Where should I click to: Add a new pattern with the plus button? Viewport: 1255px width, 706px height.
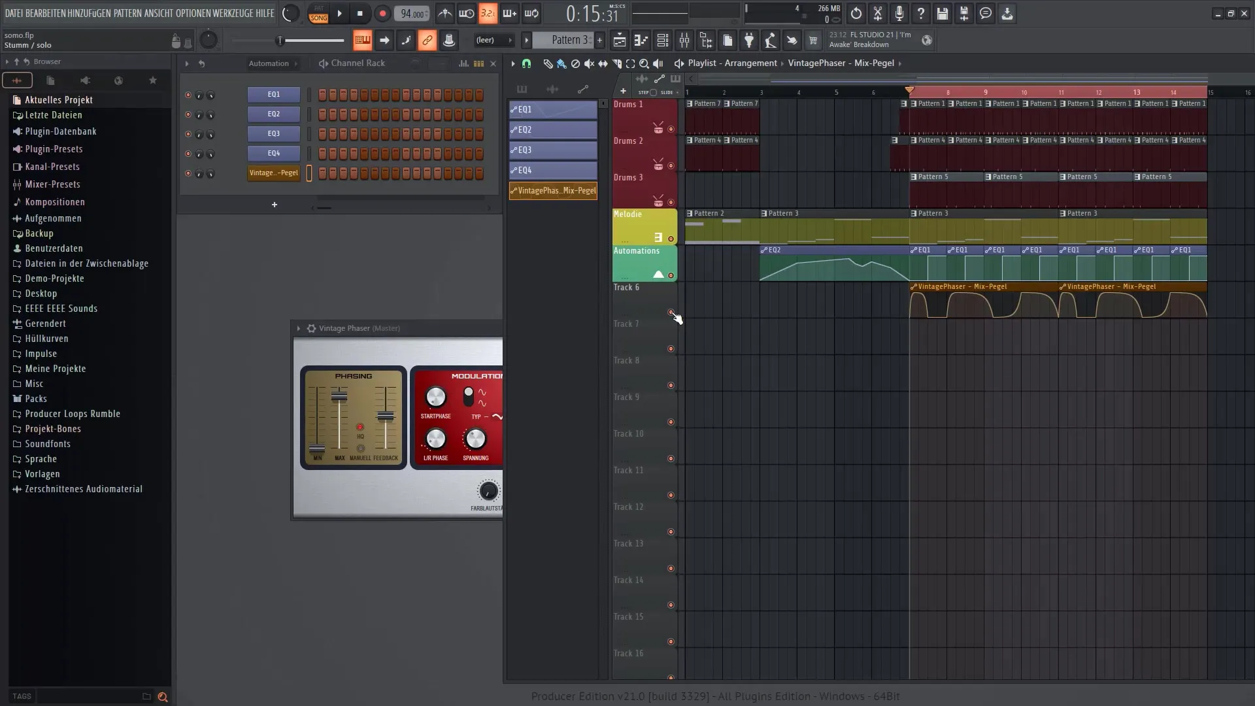point(599,41)
